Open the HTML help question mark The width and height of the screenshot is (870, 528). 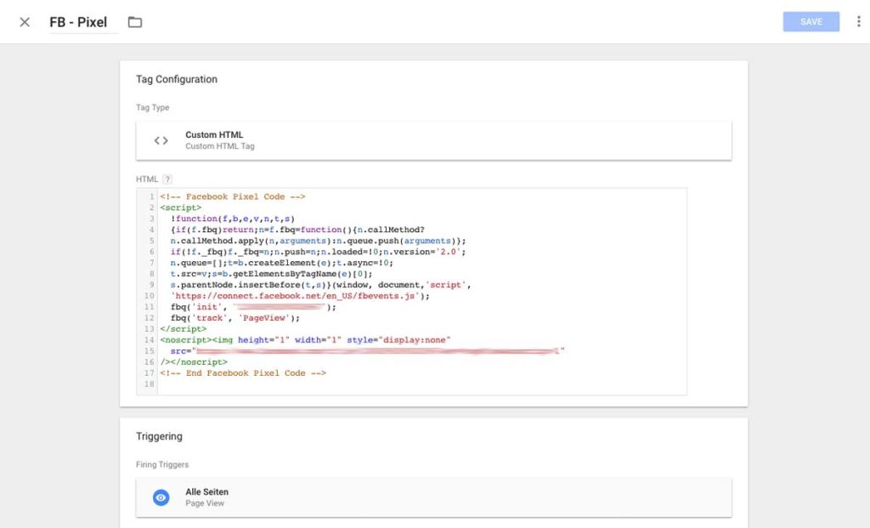[167, 179]
